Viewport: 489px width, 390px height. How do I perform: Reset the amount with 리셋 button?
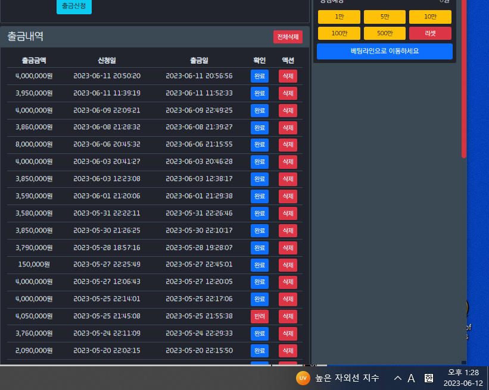tap(430, 33)
